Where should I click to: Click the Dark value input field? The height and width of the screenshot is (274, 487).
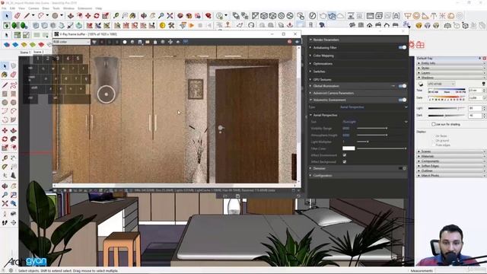click(475, 115)
